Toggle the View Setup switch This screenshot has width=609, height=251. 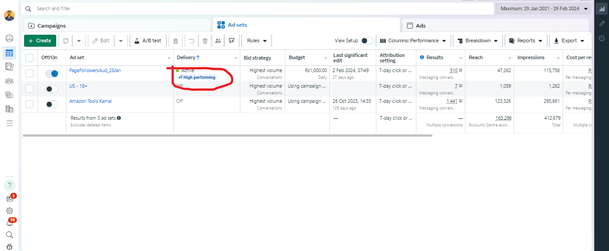[x=366, y=41]
